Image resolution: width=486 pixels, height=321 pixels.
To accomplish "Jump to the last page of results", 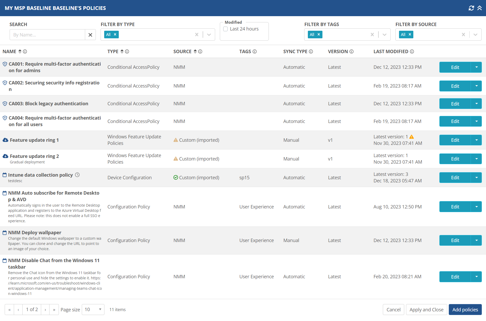I will 54,310.
